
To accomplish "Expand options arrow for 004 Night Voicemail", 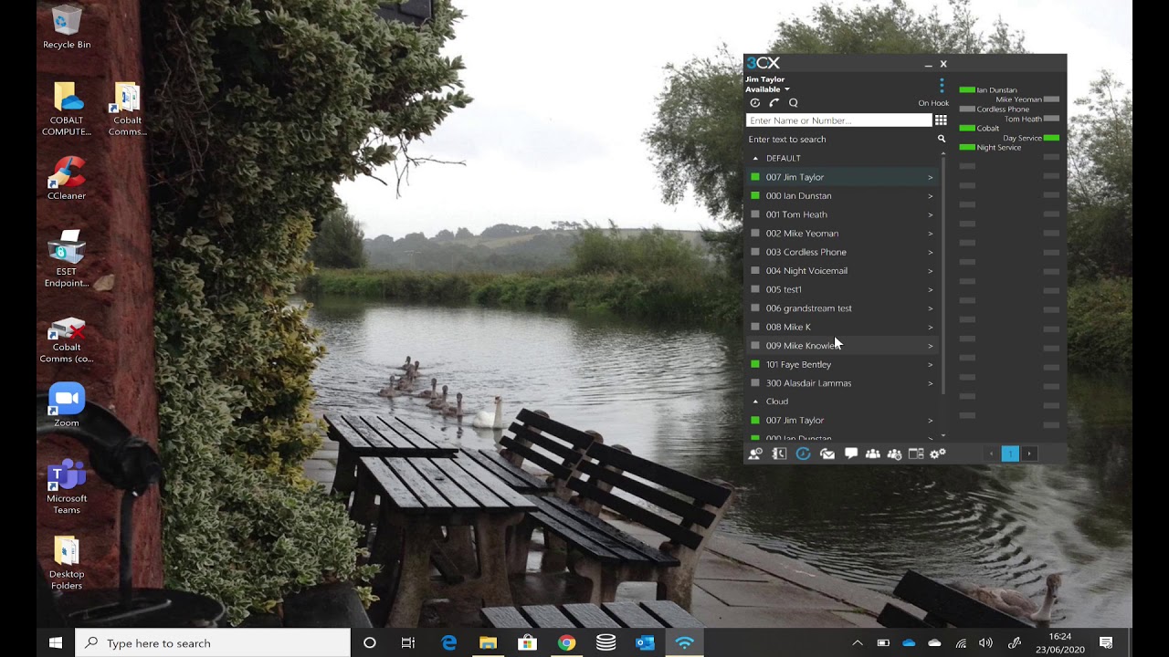I will pos(931,271).
